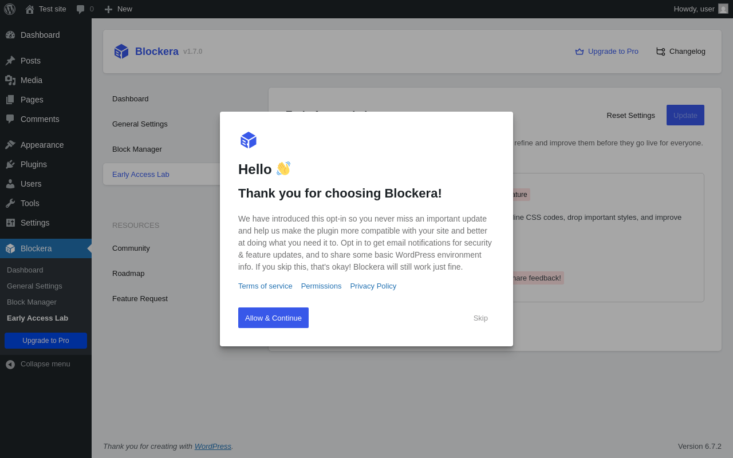Select Block Manager in the Blockera submenu
The image size is (733, 458).
point(31,302)
